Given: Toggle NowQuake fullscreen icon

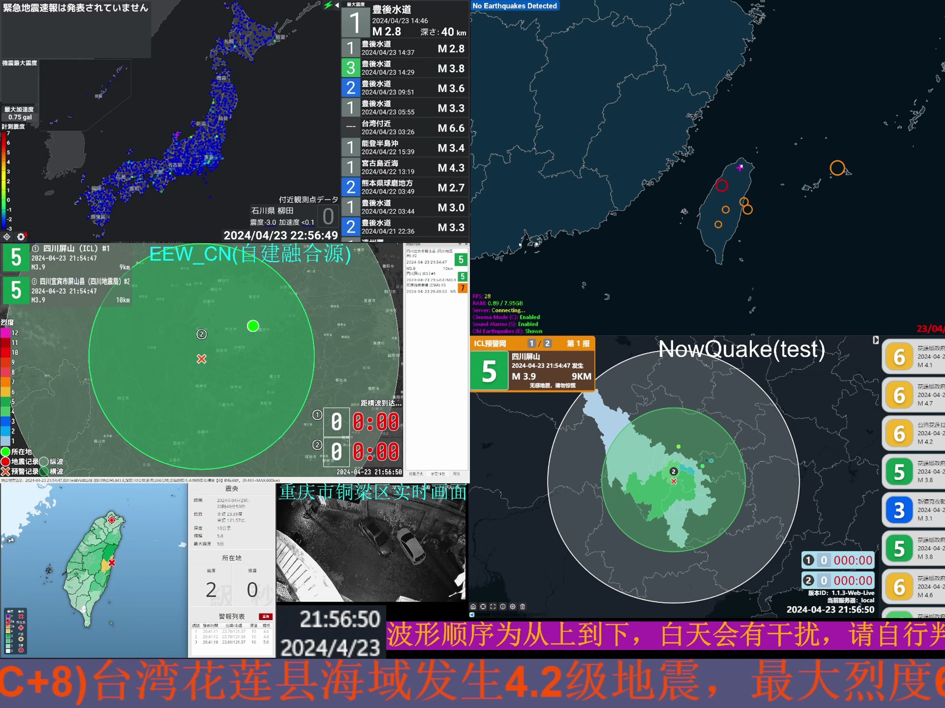Looking at the screenshot, I should pos(493,606).
